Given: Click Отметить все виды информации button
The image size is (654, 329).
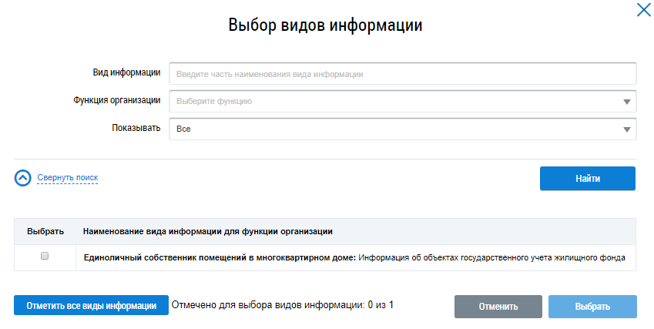Looking at the screenshot, I should 91,306.
